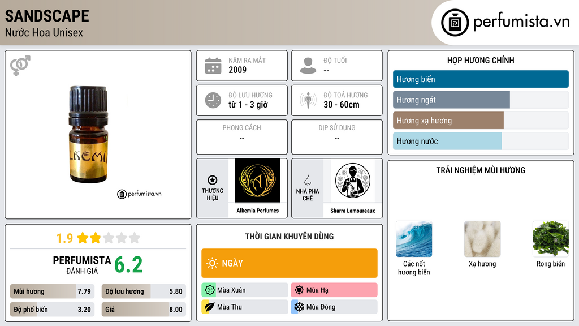The image size is (579, 326).
Task: Click the Nước Hoa Unisex subtitle
Action: click(x=44, y=32)
